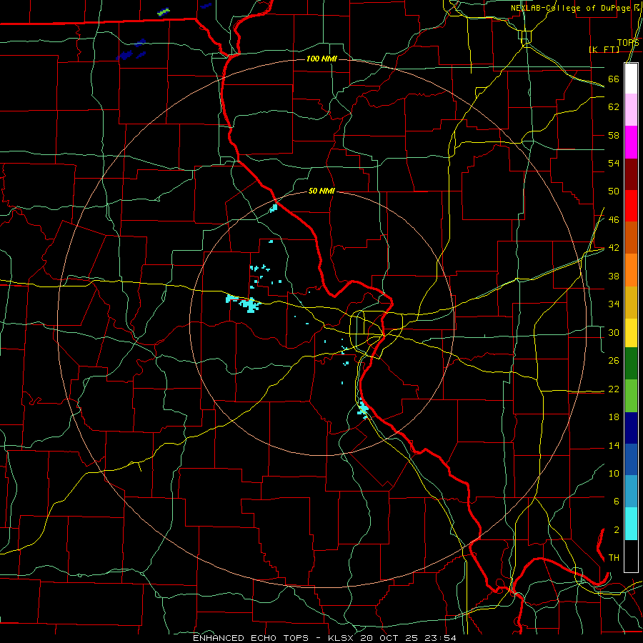Click the legend value "50"
643x643 pixels.
tap(614, 191)
